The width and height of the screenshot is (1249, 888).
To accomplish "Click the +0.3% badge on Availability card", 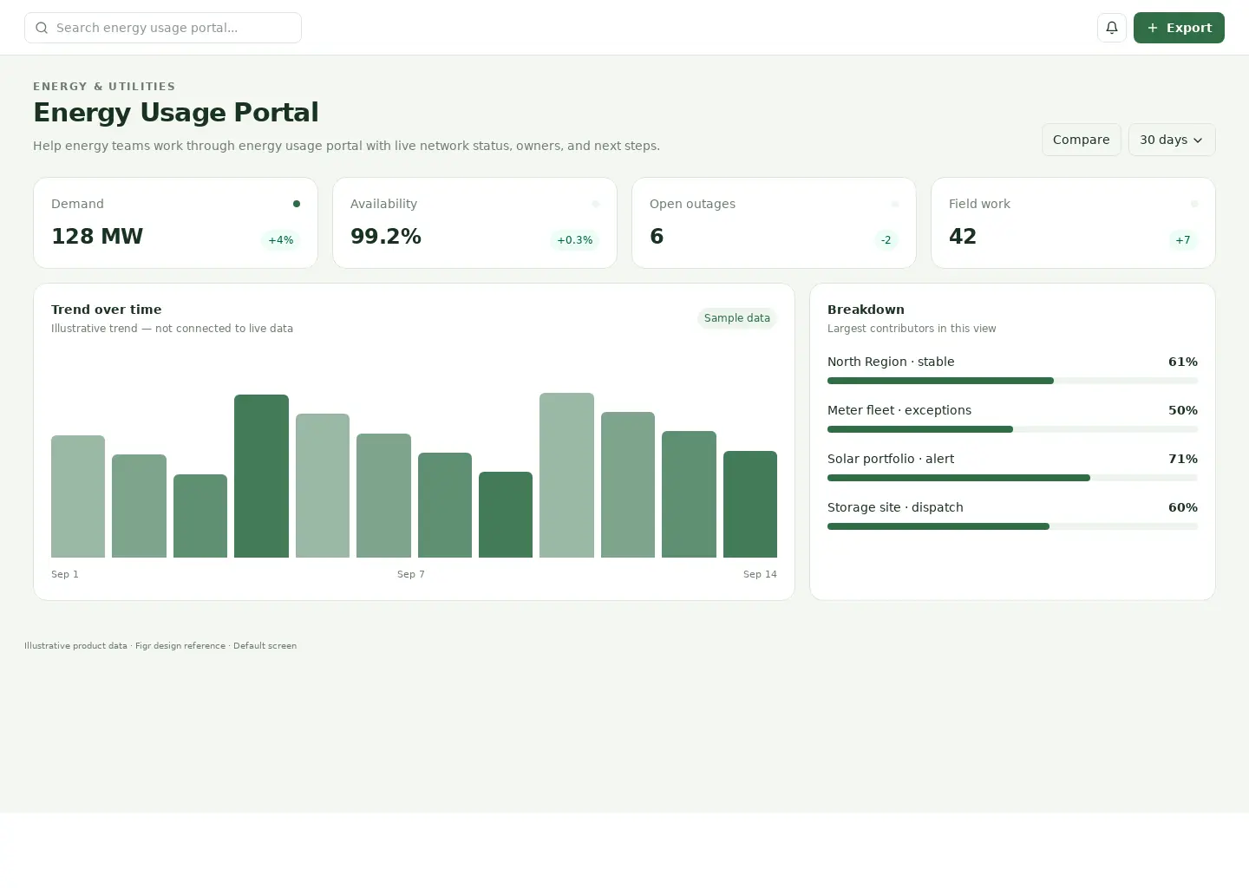I will point(574,240).
